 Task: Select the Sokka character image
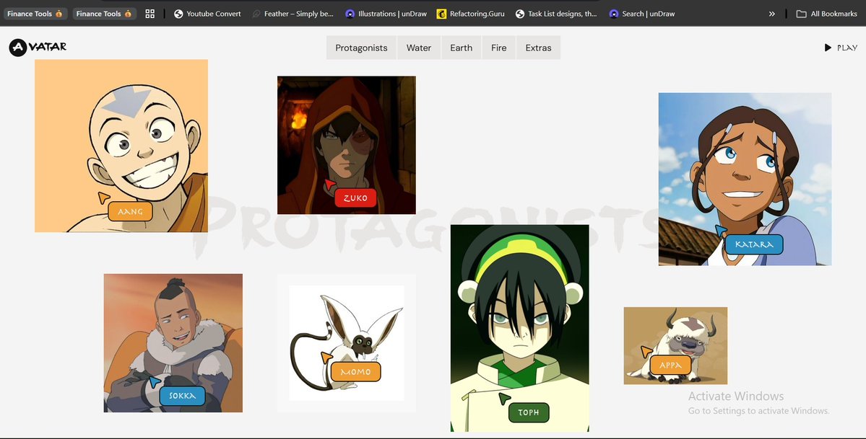pyautogui.click(x=173, y=343)
